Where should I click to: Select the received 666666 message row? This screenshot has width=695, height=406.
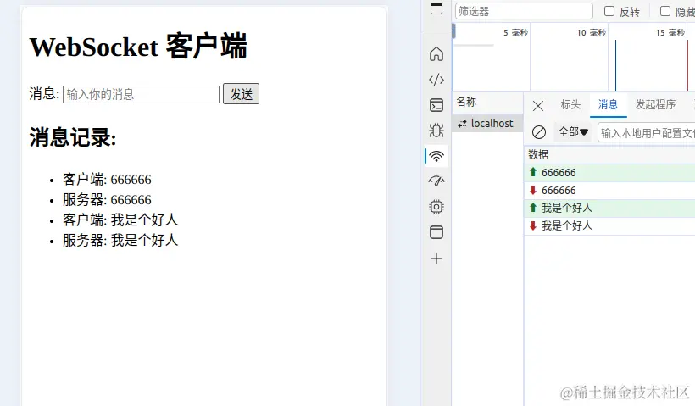click(x=609, y=190)
